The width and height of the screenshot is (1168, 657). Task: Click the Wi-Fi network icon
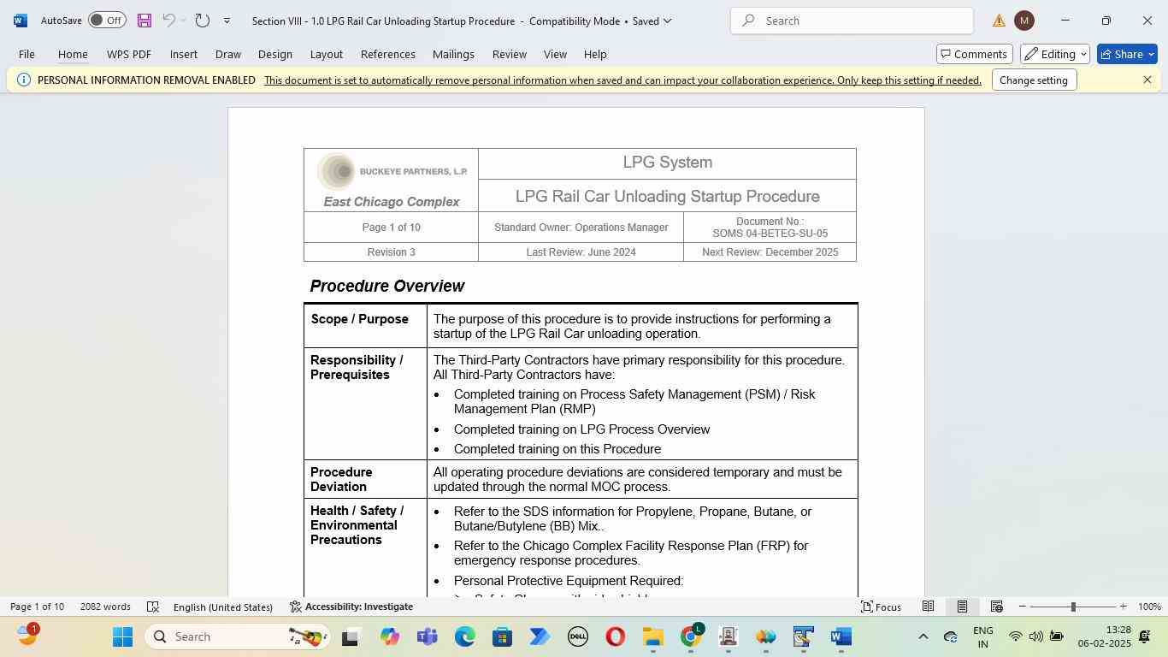tap(1015, 636)
